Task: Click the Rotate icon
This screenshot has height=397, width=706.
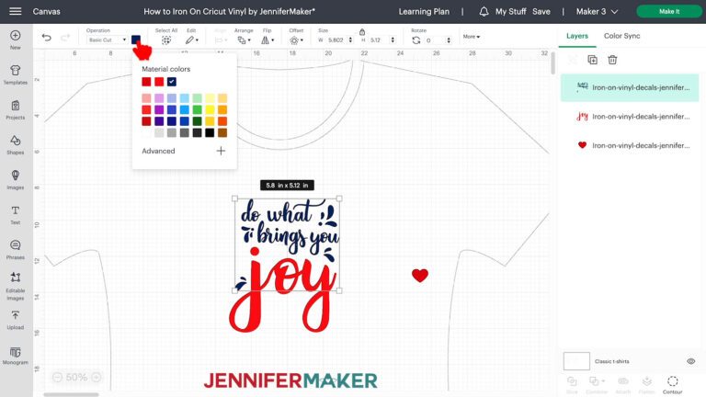Action: click(416, 40)
